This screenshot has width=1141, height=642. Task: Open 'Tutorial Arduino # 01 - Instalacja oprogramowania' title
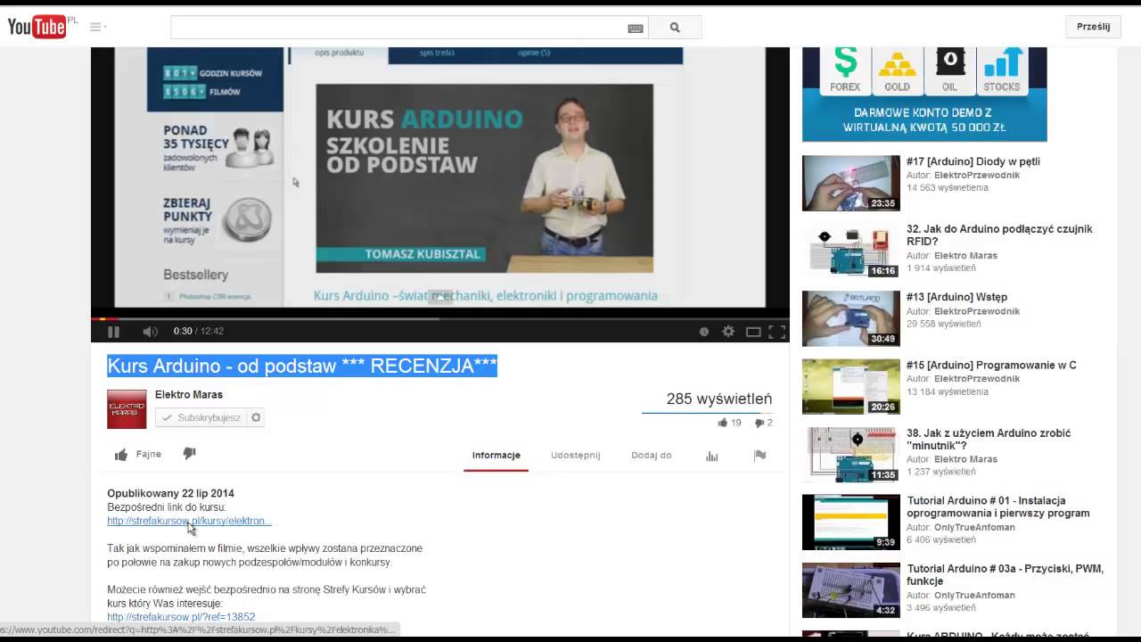[998, 506]
